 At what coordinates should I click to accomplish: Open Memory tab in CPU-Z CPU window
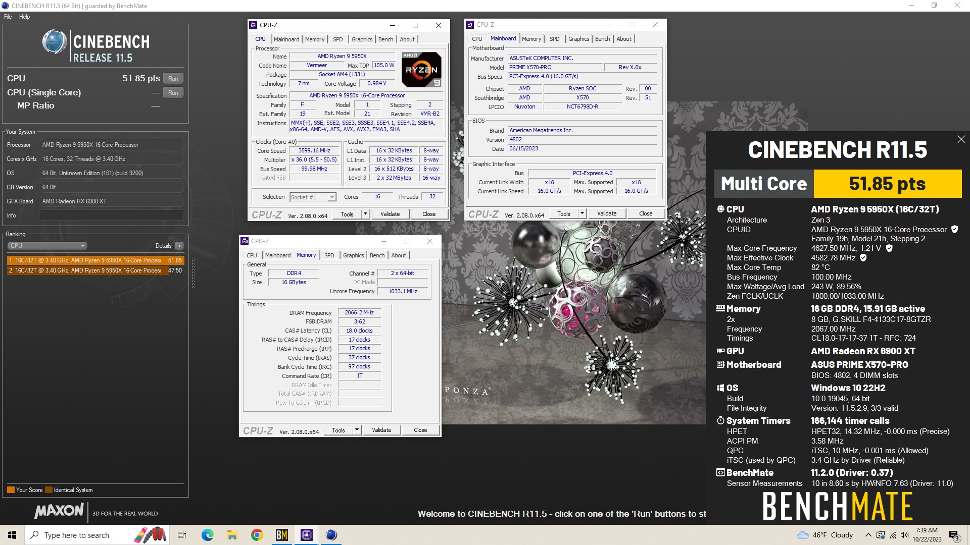[x=315, y=39]
